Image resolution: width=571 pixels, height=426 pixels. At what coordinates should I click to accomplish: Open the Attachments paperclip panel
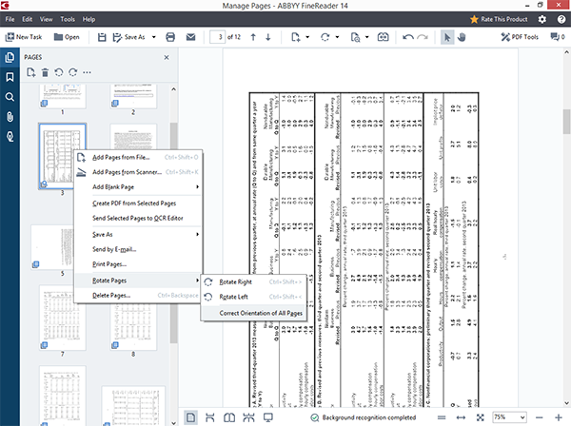10,117
